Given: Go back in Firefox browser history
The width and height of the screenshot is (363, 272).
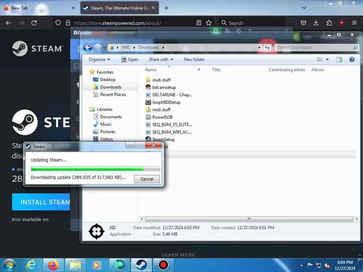Looking at the screenshot, I should tap(9, 23).
